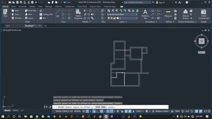Switch to the Annotate ribbon tab

point(23,7)
